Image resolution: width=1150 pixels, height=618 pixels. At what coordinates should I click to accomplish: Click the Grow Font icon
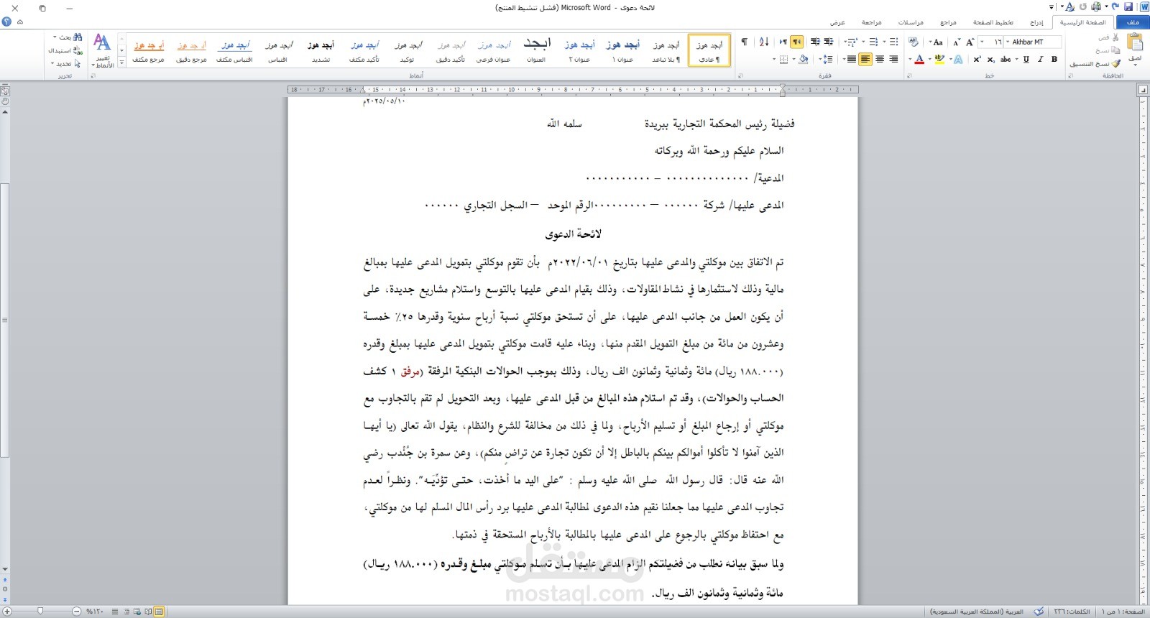point(970,42)
